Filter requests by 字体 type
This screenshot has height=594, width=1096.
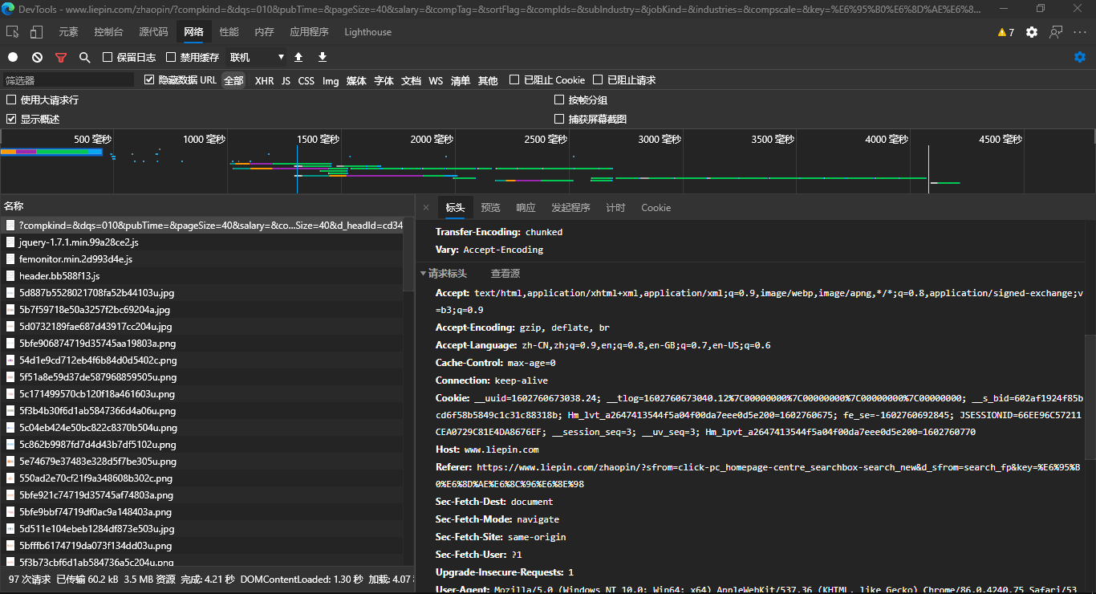click(x=384, y=80)
